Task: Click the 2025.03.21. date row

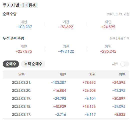Action: 66,82
